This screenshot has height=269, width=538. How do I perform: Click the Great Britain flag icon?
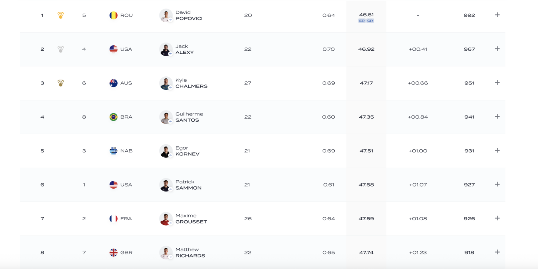[113, 252]
